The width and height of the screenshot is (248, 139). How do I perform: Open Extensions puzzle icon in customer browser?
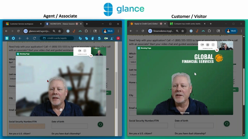coord(209,31)
